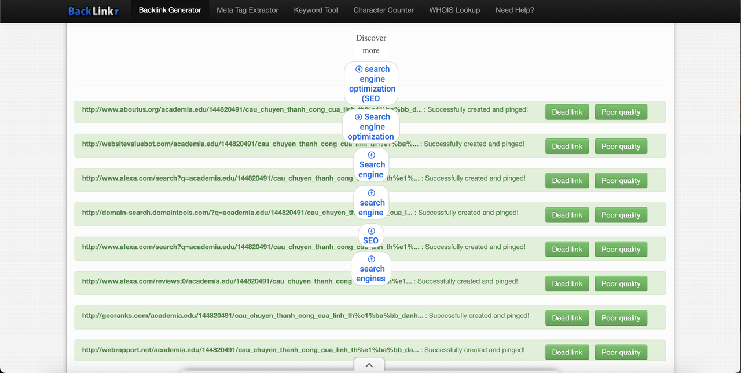The image size is (741, 373).
Task: Click the arrow icon on the SEO pill
Action: (x=372, y=231)
